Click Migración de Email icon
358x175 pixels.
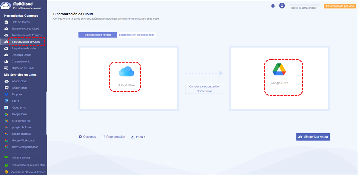point(6,68)
